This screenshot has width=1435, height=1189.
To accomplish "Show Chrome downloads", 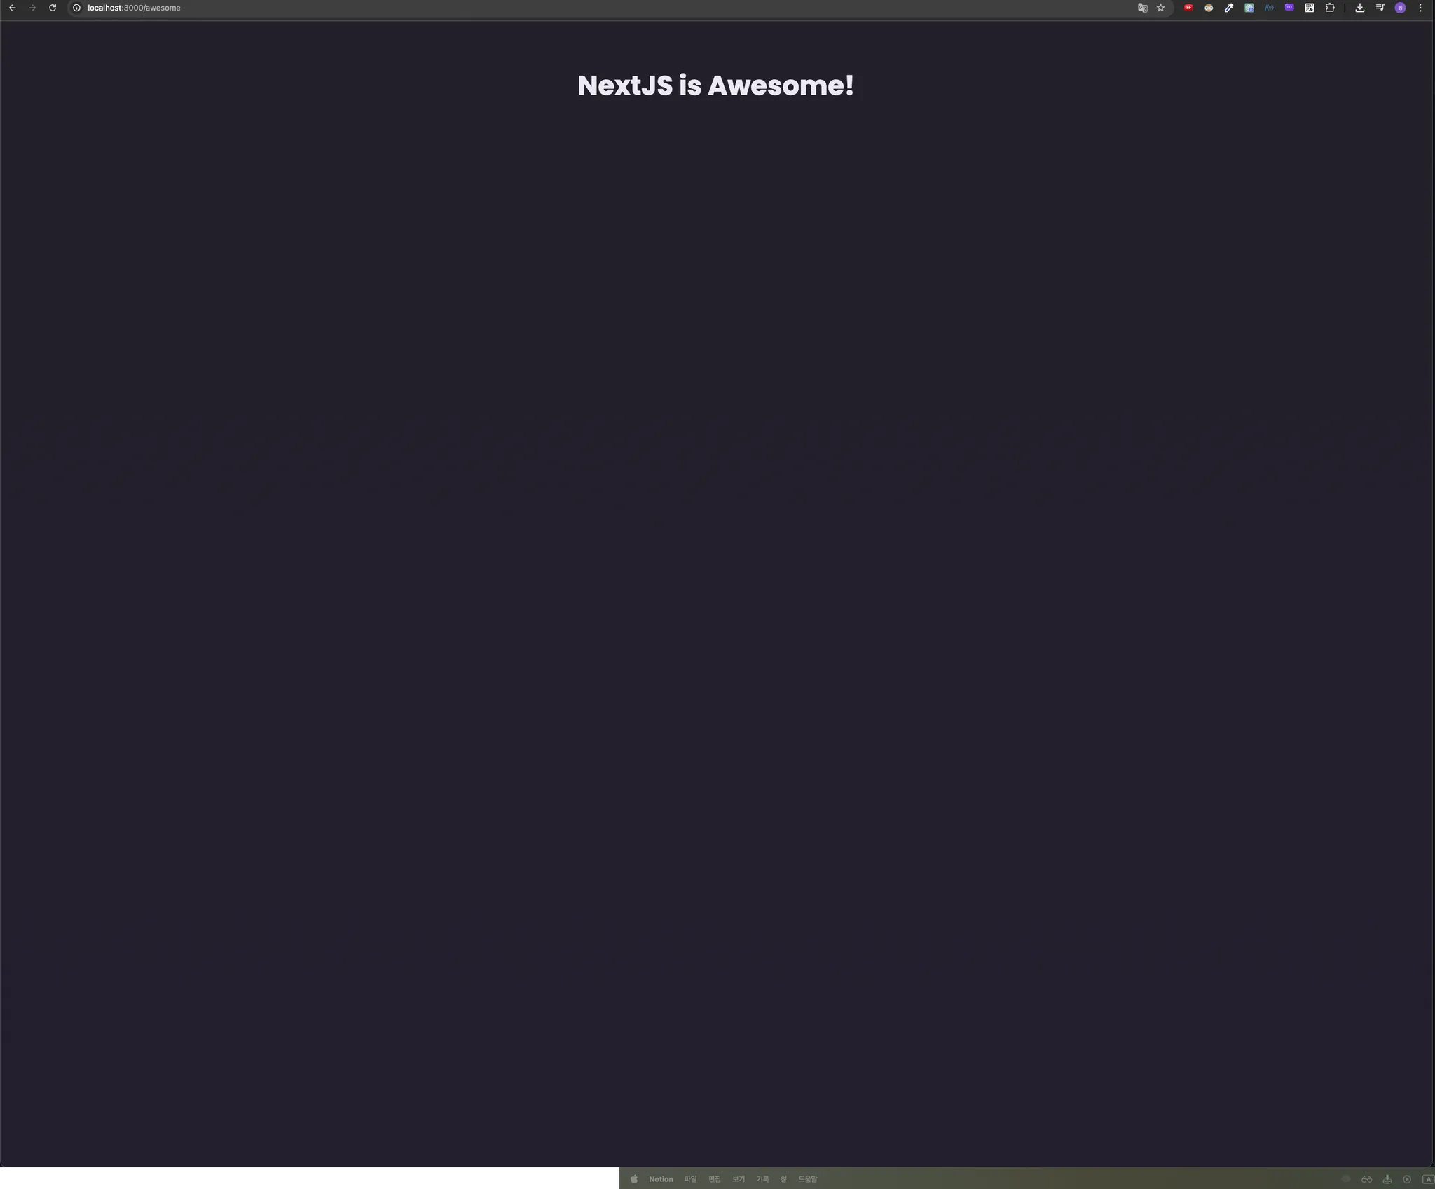I will click(x=1360, y=8).
